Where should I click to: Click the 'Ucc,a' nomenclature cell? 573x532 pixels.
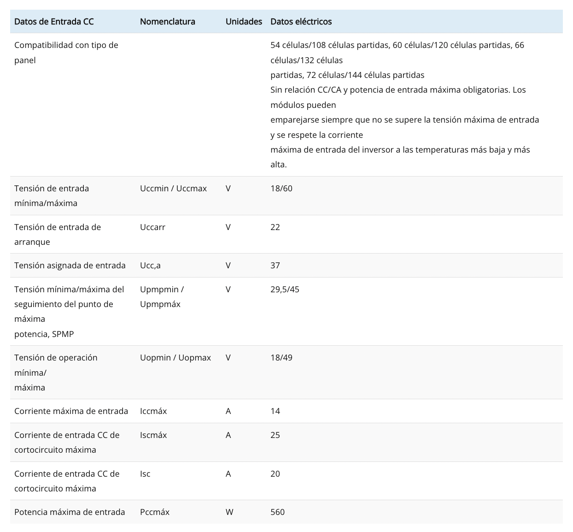pos(150,266)
